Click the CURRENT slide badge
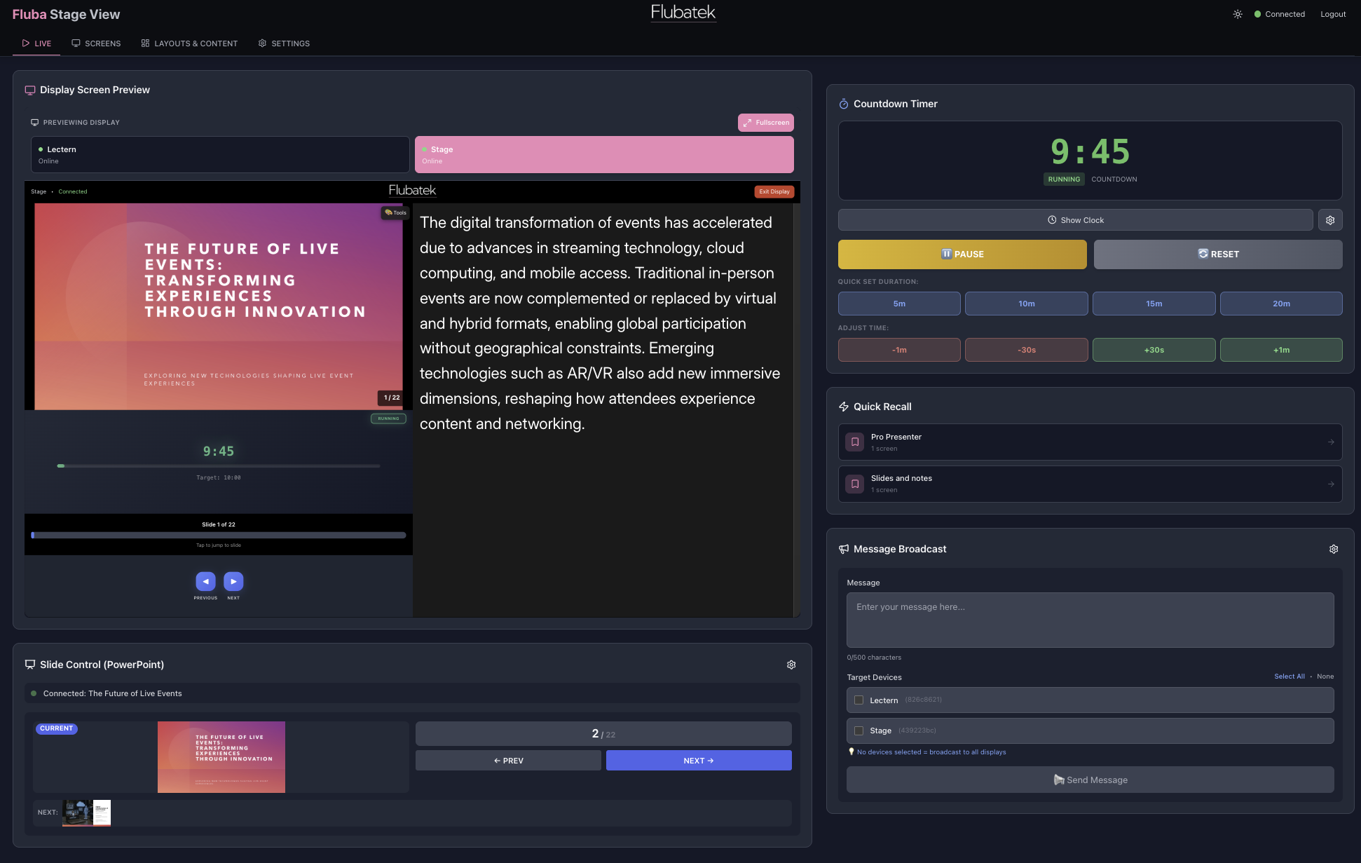Image resolution: width=1361 pixels, height=863 pixels. coord(56,728)
